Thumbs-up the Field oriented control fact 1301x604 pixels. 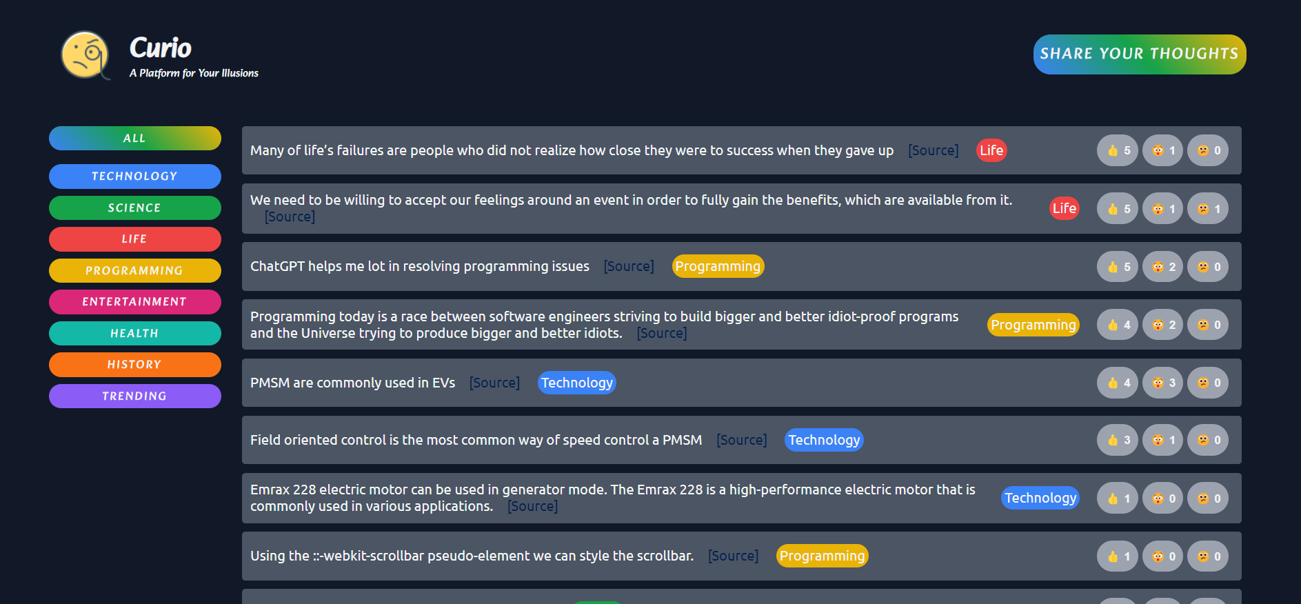coord(1118,440)
